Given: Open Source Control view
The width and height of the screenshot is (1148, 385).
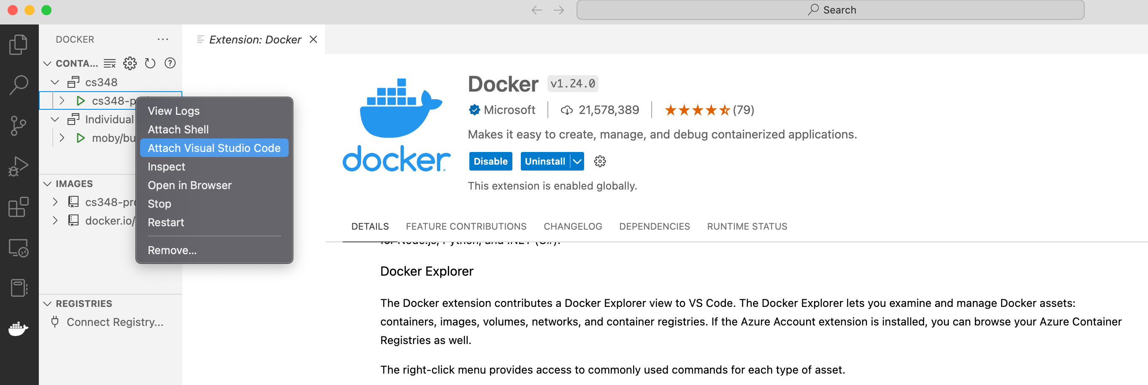Looking at the screenshot, I should (18, 126).
